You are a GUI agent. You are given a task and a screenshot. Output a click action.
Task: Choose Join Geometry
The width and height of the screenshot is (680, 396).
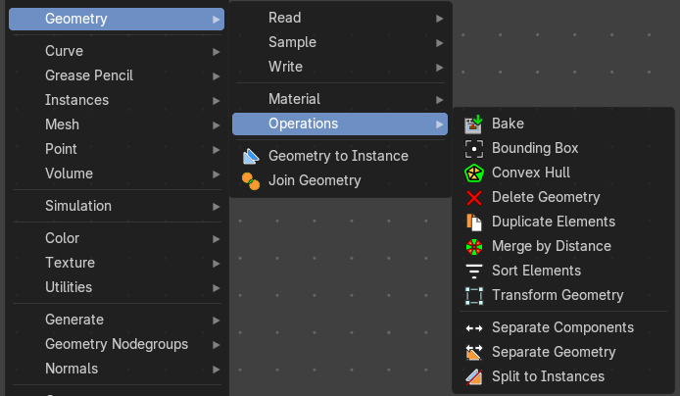click(x=340, y=180)
